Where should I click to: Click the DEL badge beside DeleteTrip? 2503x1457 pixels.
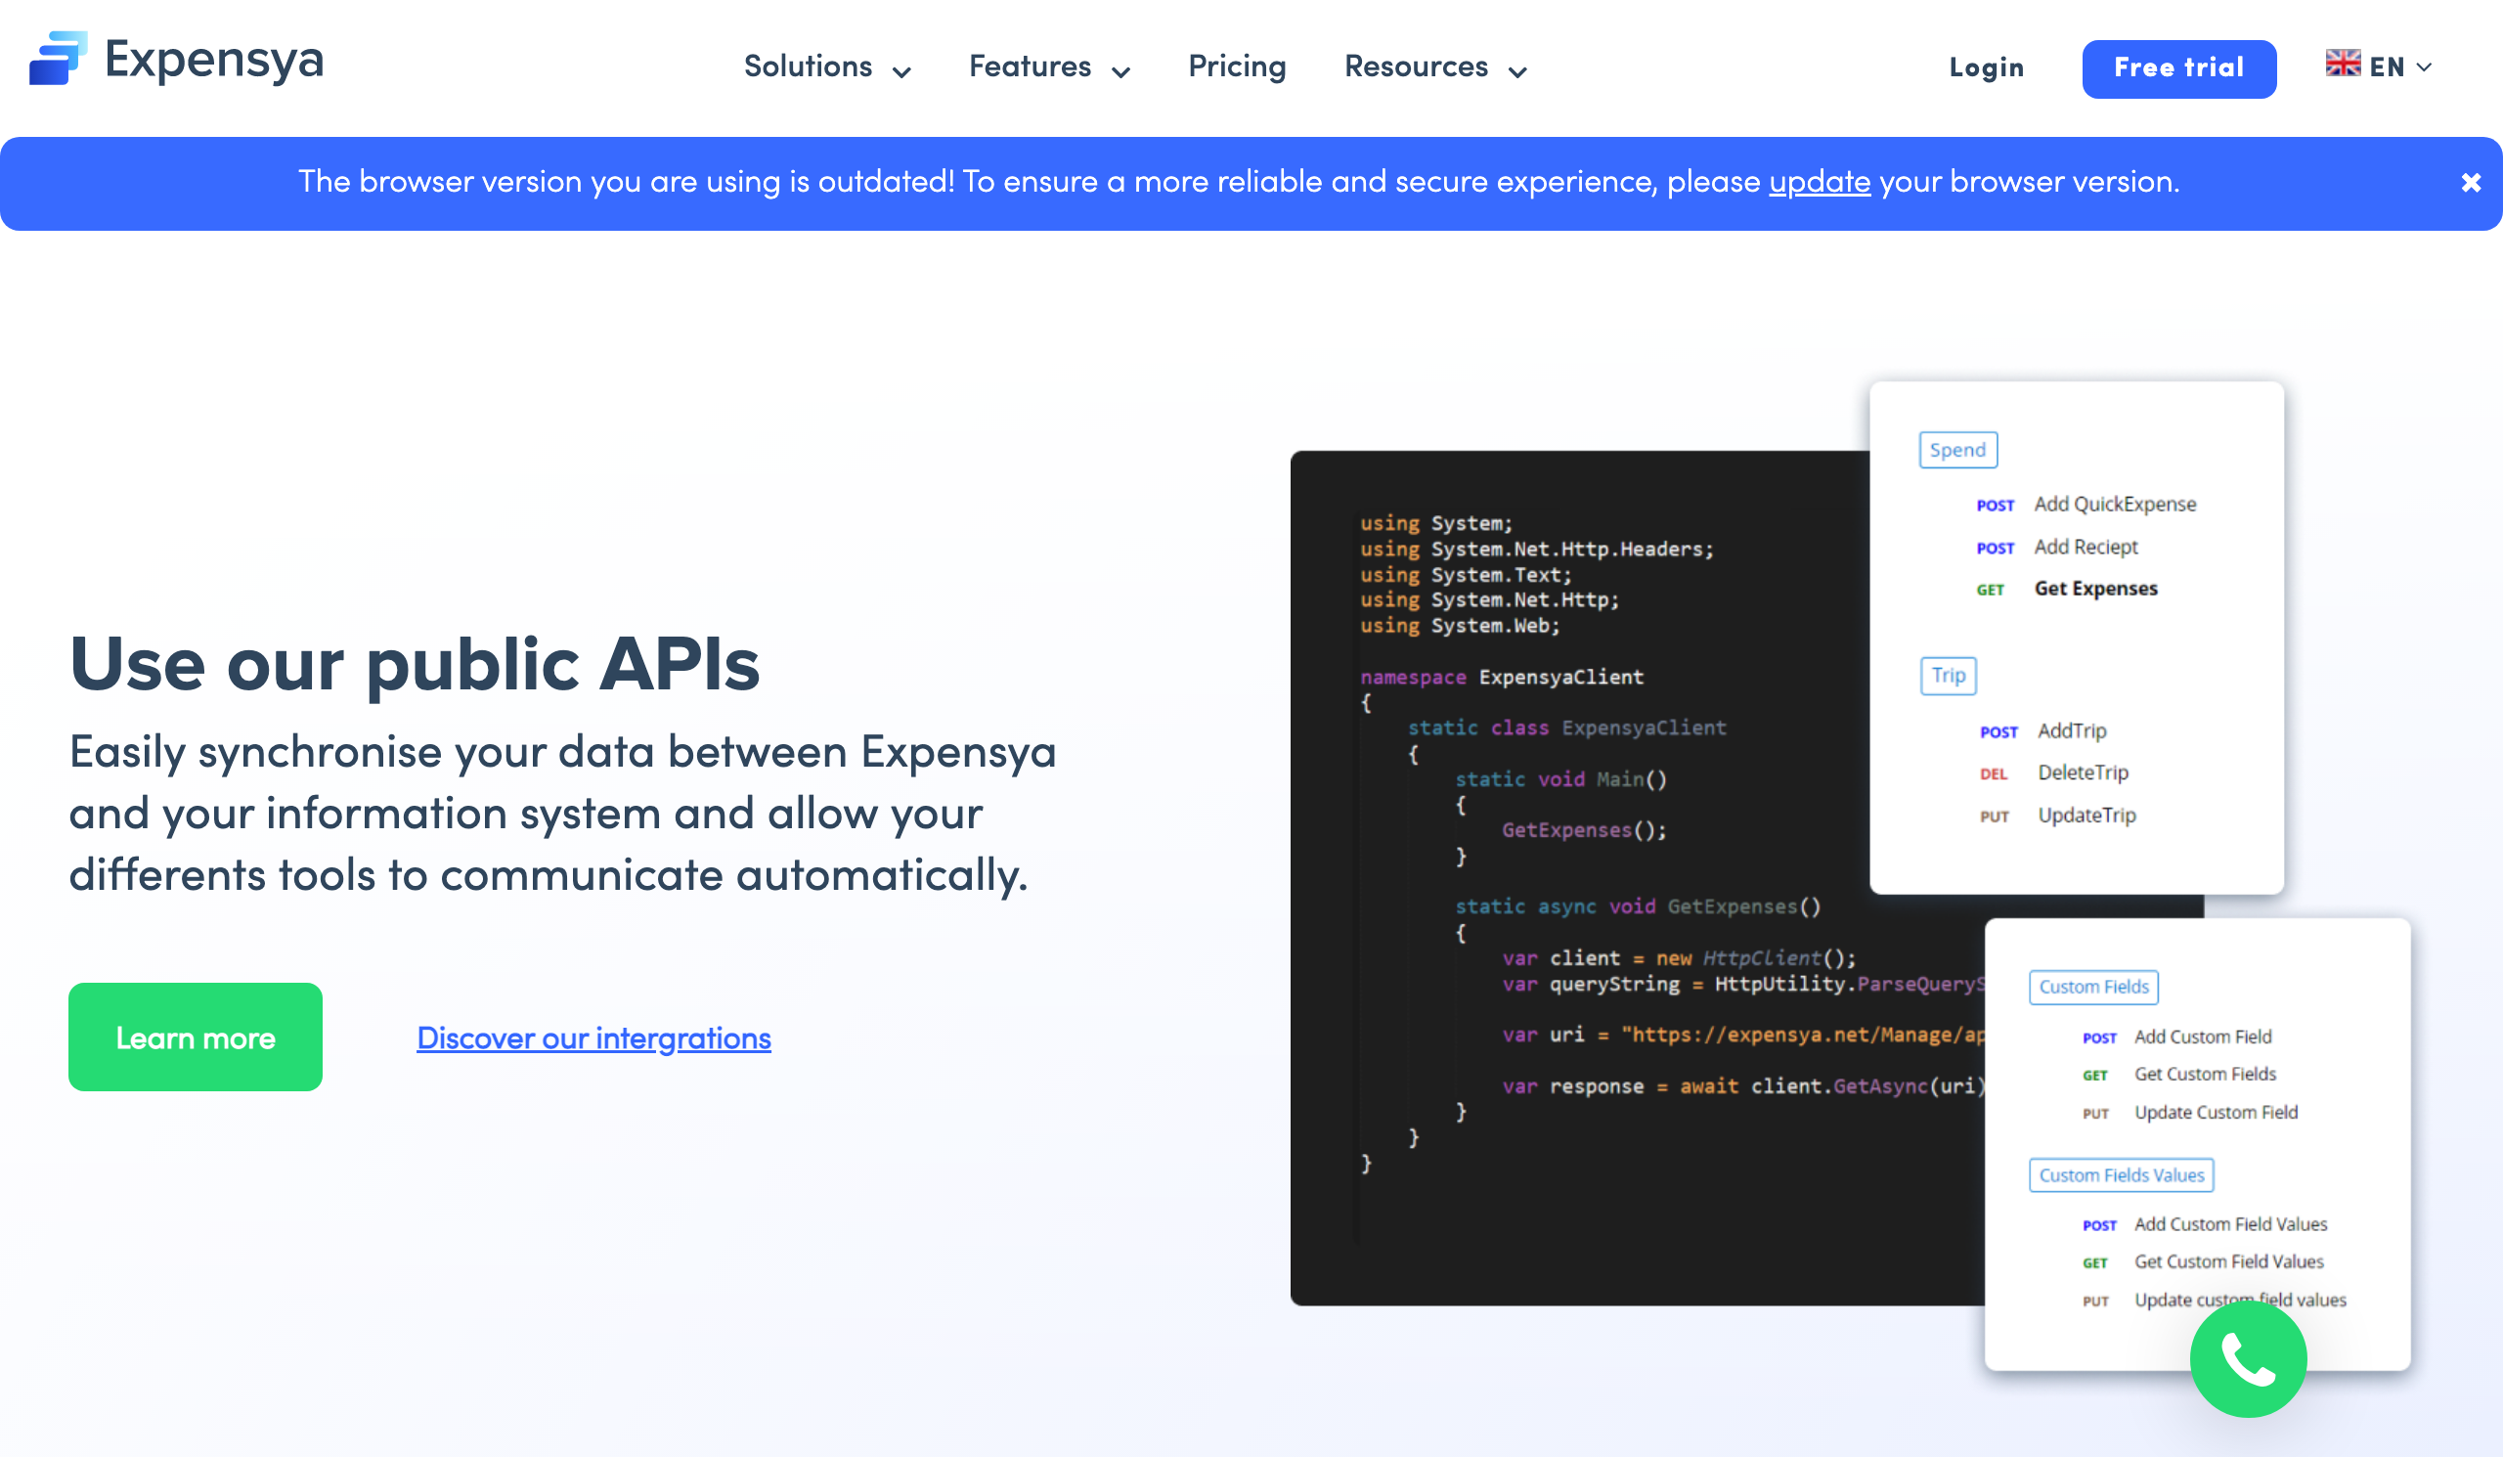pos(1993,773)
